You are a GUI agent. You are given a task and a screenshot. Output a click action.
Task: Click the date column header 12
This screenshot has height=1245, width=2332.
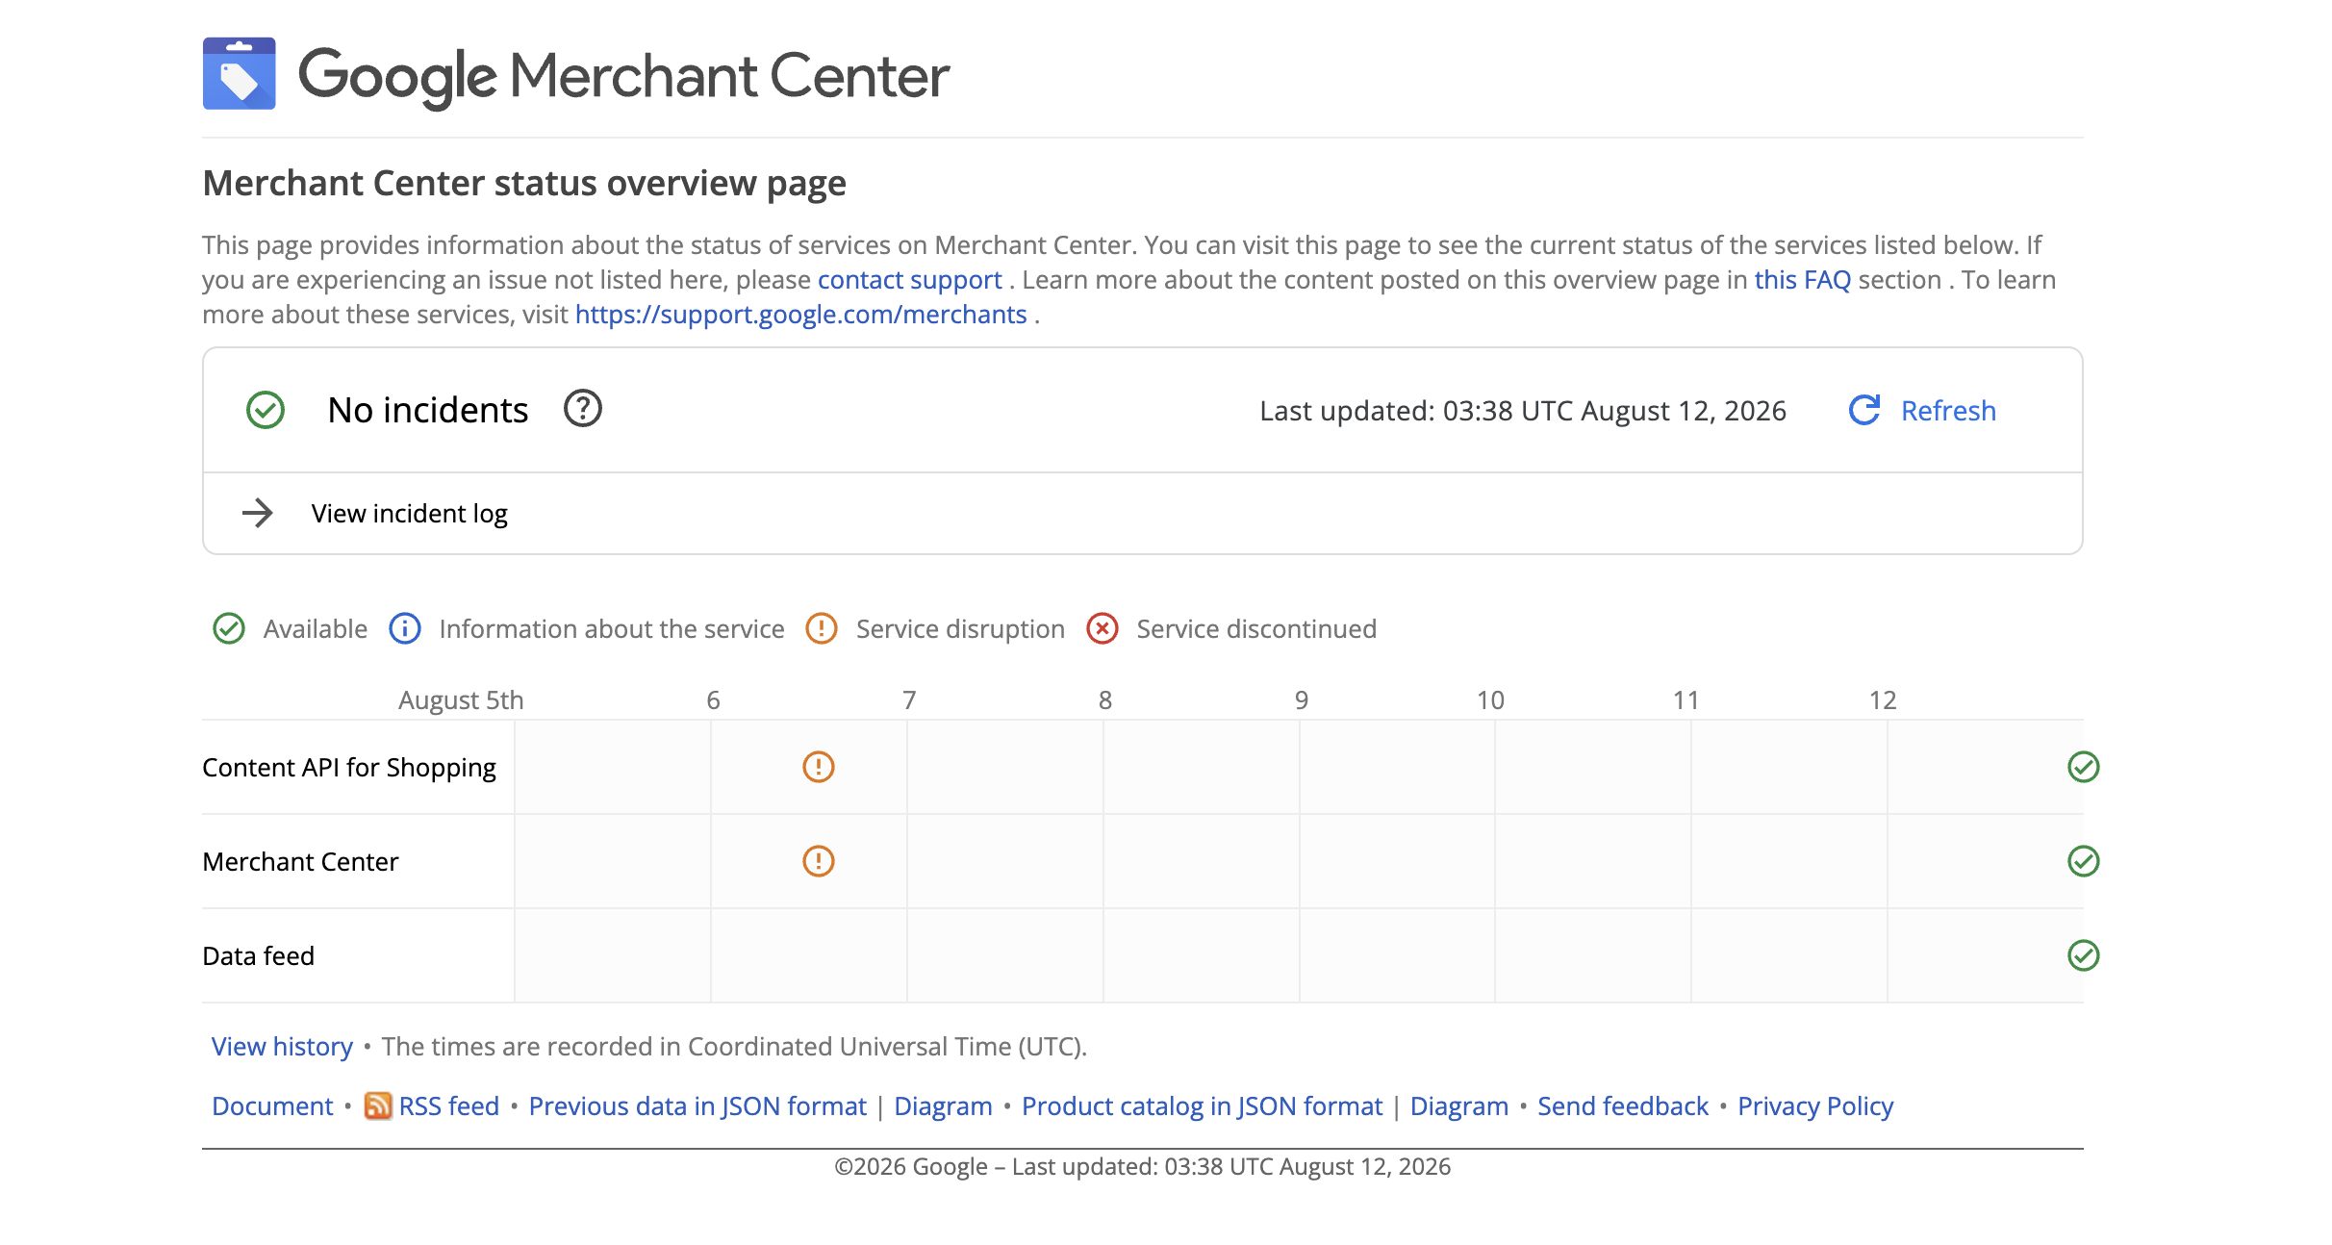tap(1883, 699)
